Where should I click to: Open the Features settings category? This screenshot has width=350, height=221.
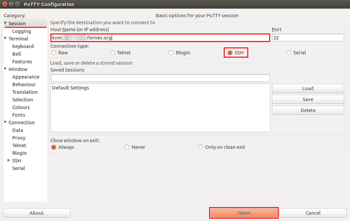[x=22, y=62]
